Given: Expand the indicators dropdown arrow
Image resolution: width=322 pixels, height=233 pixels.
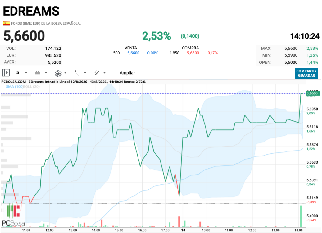Looking at the screenshot, I should pos(85,73).
